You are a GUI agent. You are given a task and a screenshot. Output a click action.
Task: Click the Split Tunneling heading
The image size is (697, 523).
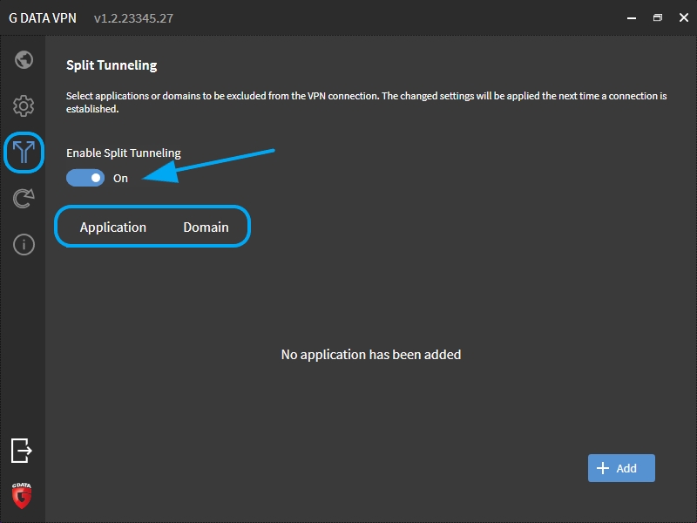(x=112, y=65)
